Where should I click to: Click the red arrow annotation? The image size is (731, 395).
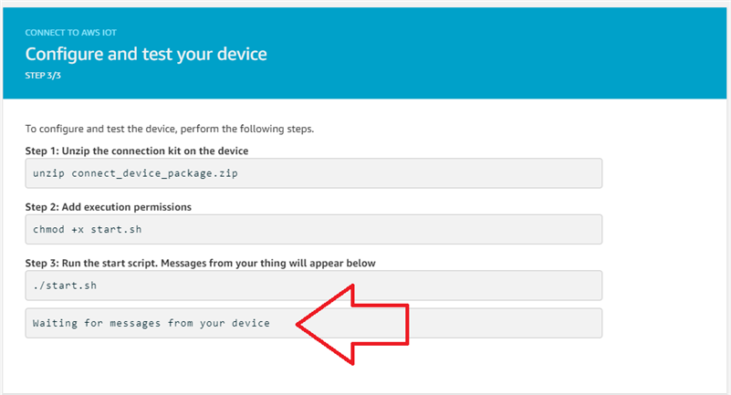coord(356,324)
